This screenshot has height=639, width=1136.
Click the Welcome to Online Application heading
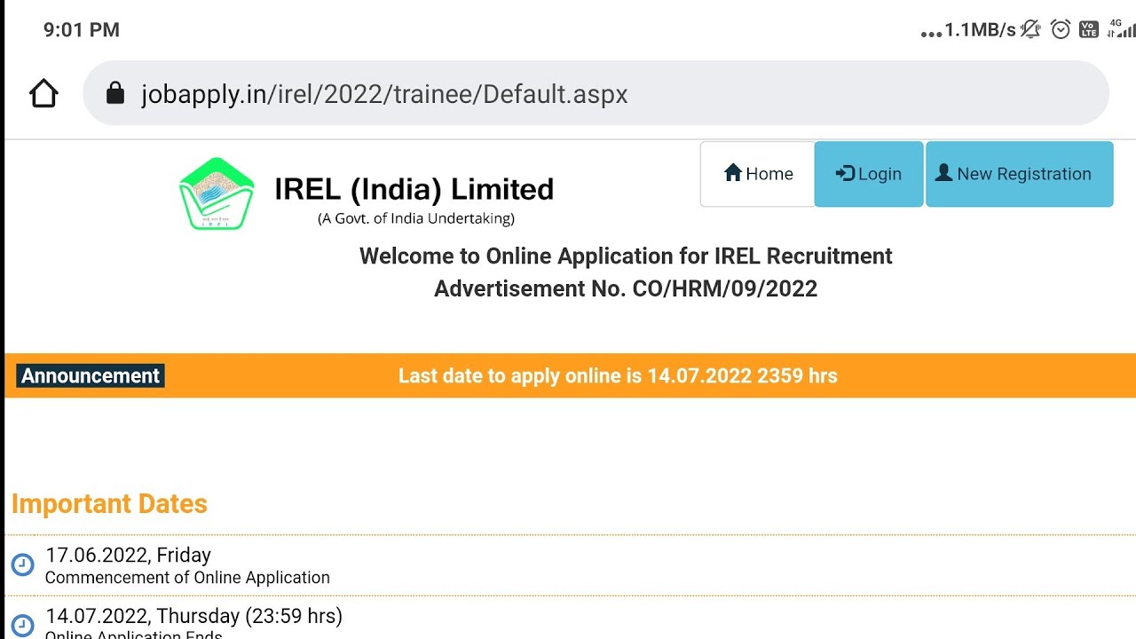point(626,256)
